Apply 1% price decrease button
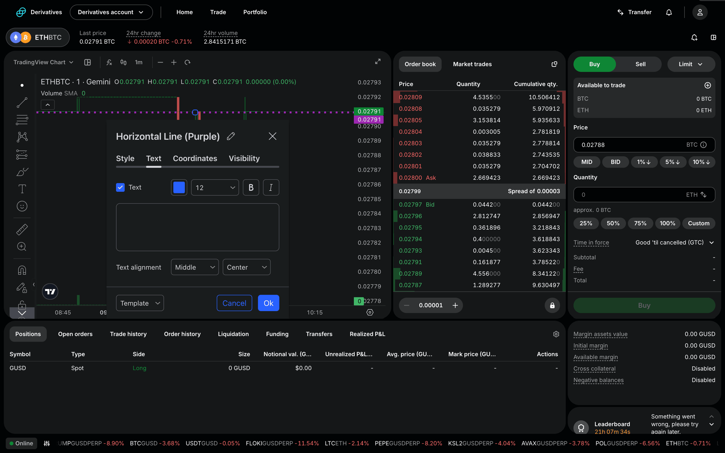 pyautogui.click(x=643, y=162)
